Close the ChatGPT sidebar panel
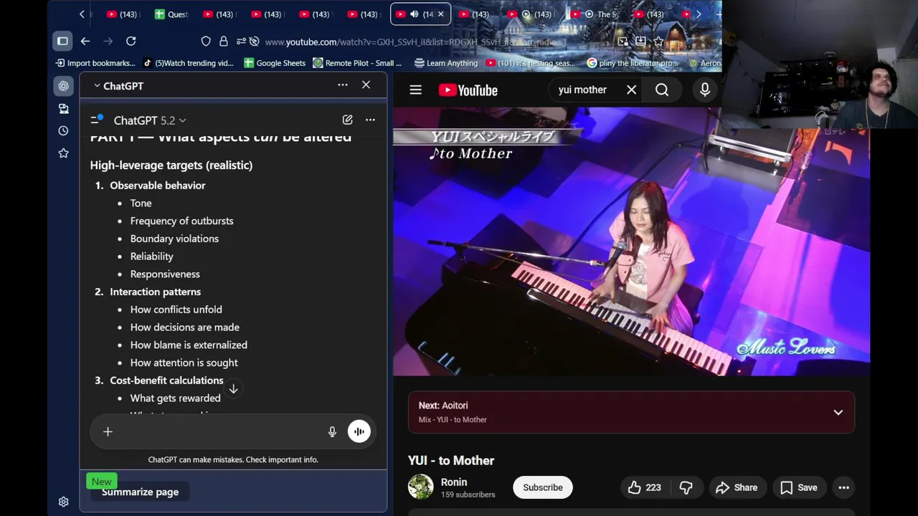The height and width of the screenshot is (516, 918). click(x=366, y=85)
